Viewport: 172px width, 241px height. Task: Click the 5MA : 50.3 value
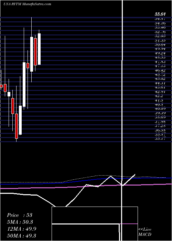[20, 222]
